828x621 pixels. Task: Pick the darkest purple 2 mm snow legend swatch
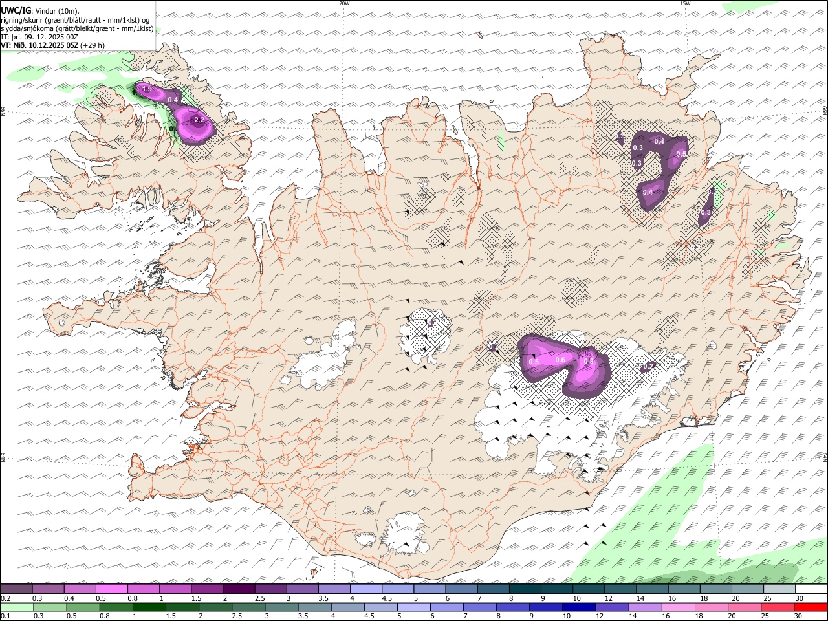click(x=239, y=589)
